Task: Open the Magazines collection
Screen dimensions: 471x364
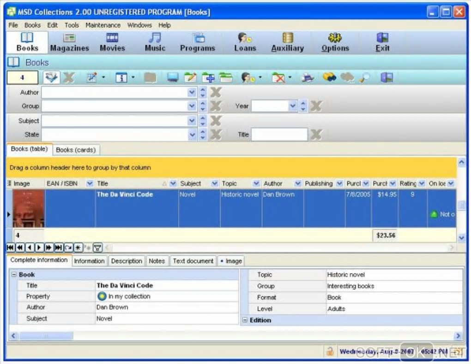Action: pos(69,42)
